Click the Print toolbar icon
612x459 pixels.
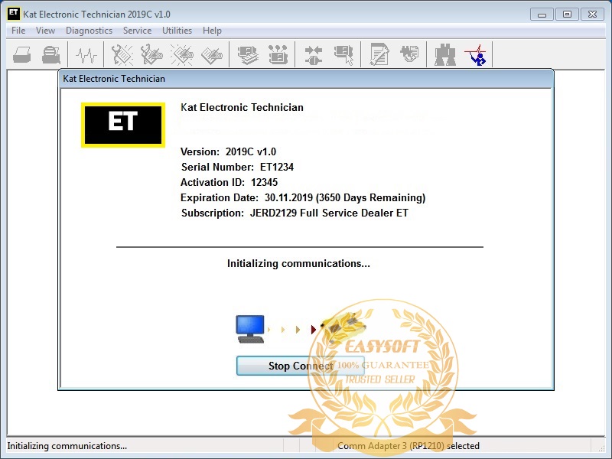(22, 54)
